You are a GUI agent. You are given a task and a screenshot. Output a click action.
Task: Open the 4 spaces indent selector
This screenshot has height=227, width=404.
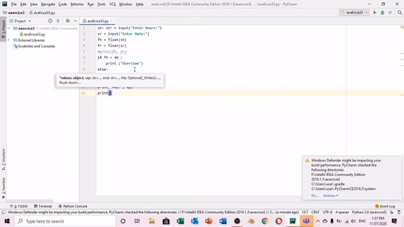click(342, 212)
